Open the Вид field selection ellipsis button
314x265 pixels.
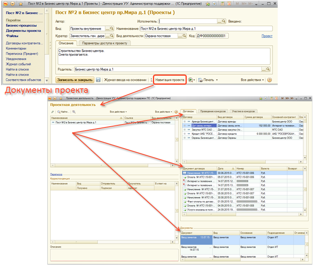107,29
